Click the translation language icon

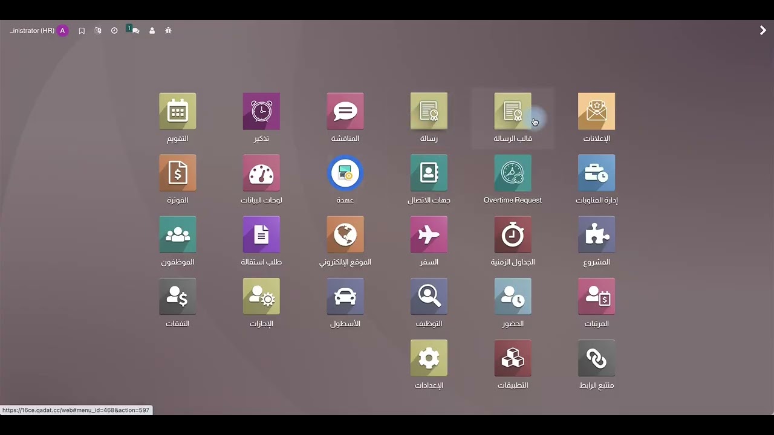98,30
